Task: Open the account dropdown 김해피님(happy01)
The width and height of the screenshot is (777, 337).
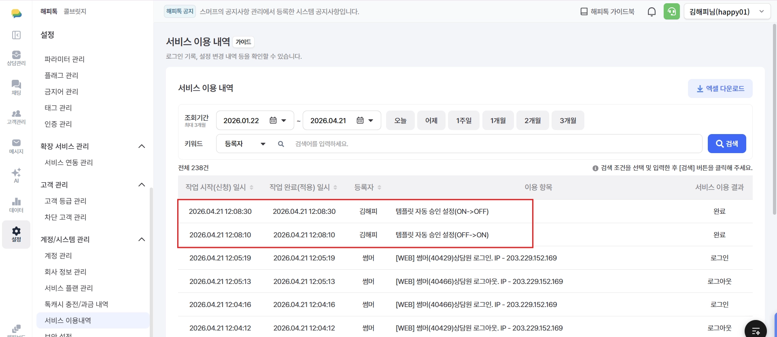Action: [727, 12]
